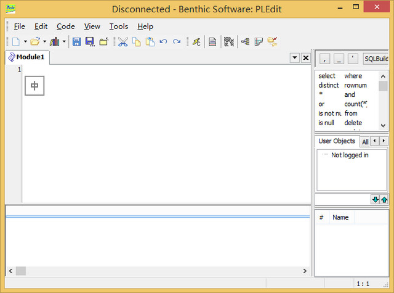Click the New file icon
The width and height of the screenshot is (394, 293).
(x=15, y=42)
